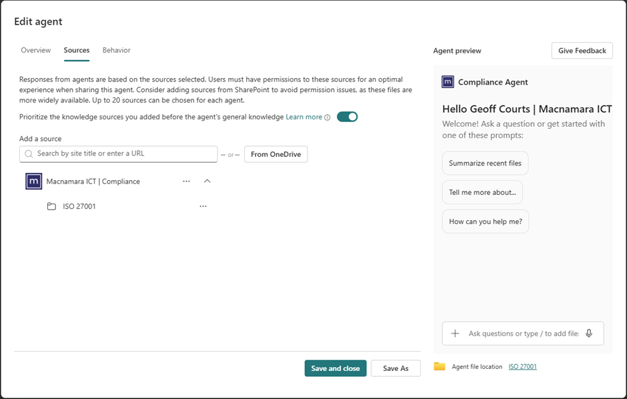Select the Sources tab
The image size is (627, 399).
pos(77,50)
